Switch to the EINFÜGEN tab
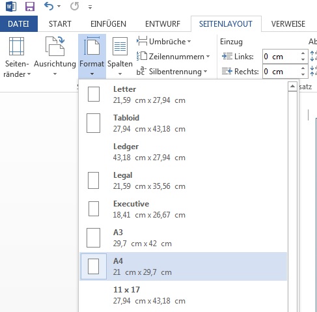 pos(108,24)
